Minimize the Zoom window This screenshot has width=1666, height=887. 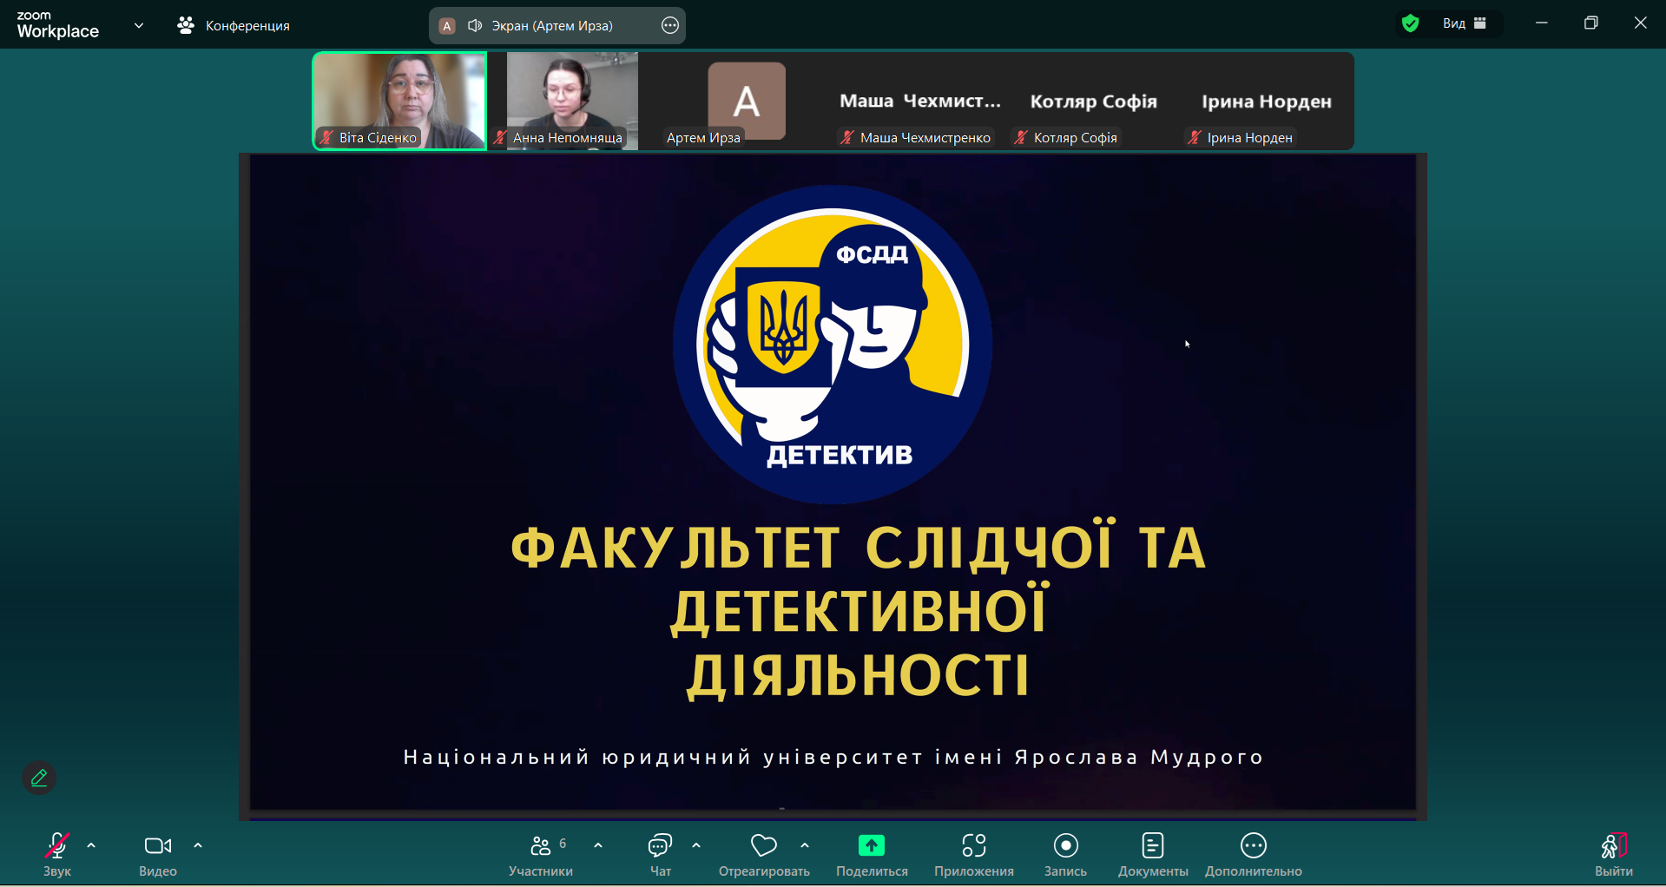coord(1542,23)
